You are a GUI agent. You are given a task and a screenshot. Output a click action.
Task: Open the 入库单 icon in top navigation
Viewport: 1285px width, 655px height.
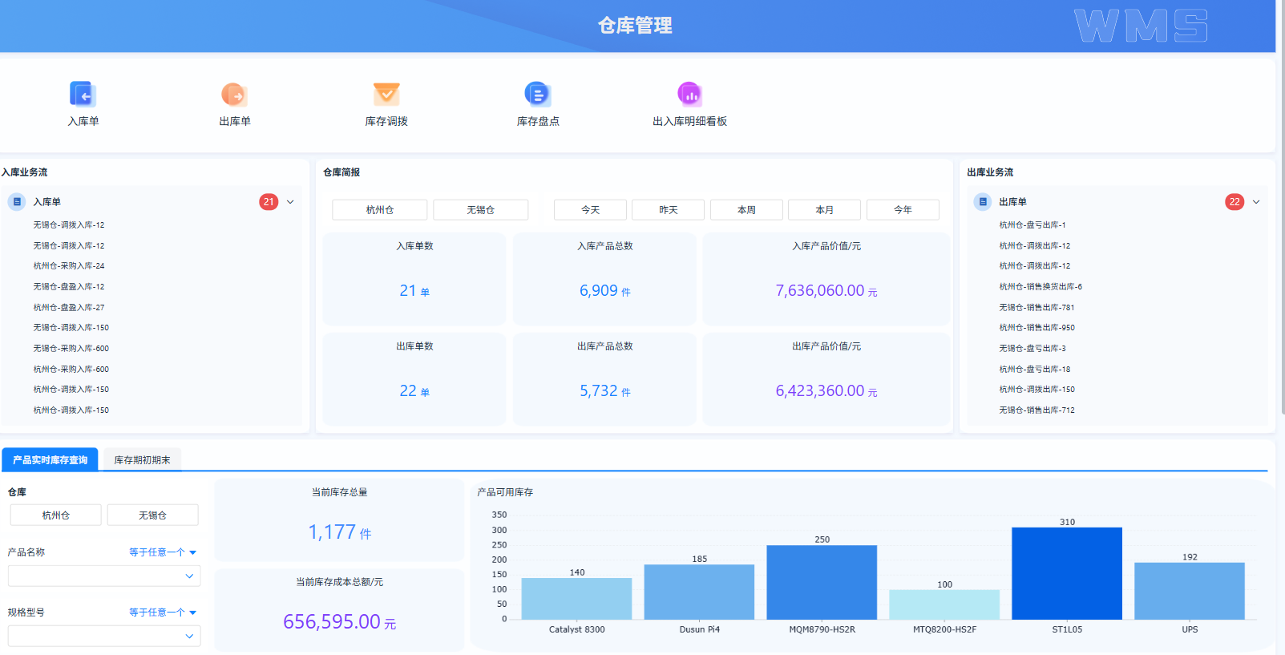tap(83, 94)
